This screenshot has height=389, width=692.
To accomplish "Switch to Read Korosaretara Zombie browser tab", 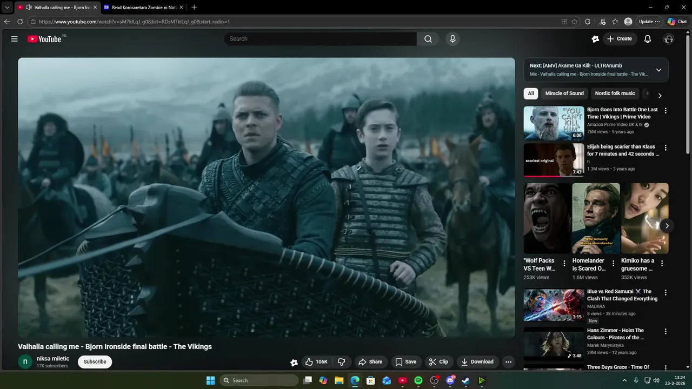I will [x=143, y=7].
